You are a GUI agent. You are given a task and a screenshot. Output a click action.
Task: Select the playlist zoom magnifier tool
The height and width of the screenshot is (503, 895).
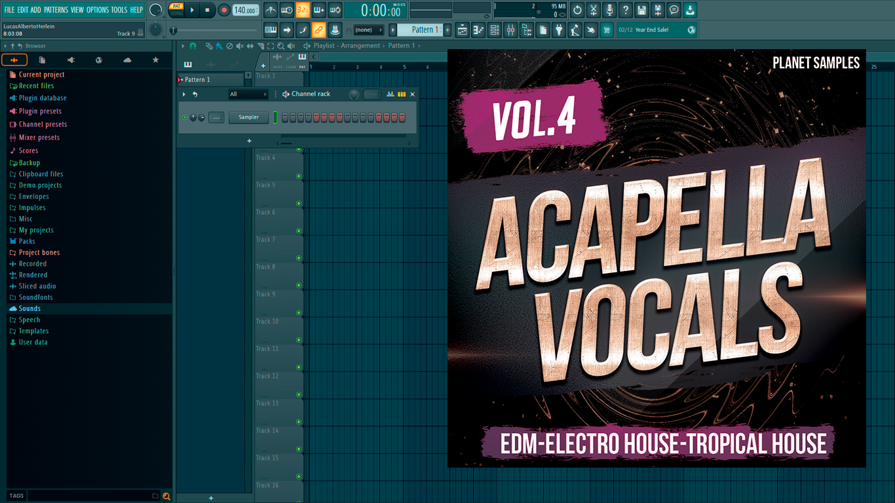pyautogui.click(x=280, y=46)
